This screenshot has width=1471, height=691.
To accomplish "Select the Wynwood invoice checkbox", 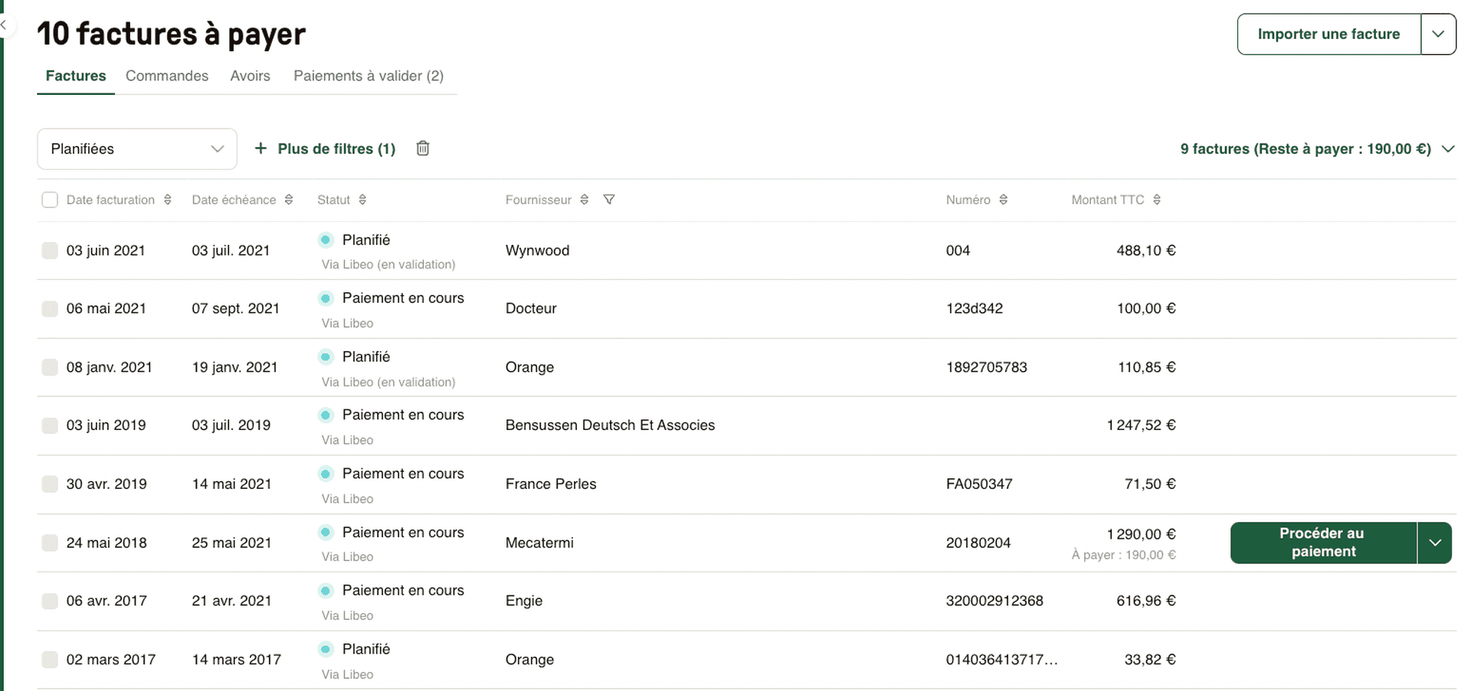I will coord(49,250).
